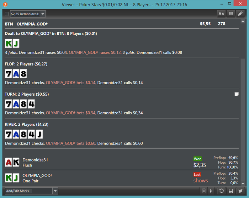Viewport: 249px width, 198px height.
Task: Click the 278 value in header
Action: [222, 24]
